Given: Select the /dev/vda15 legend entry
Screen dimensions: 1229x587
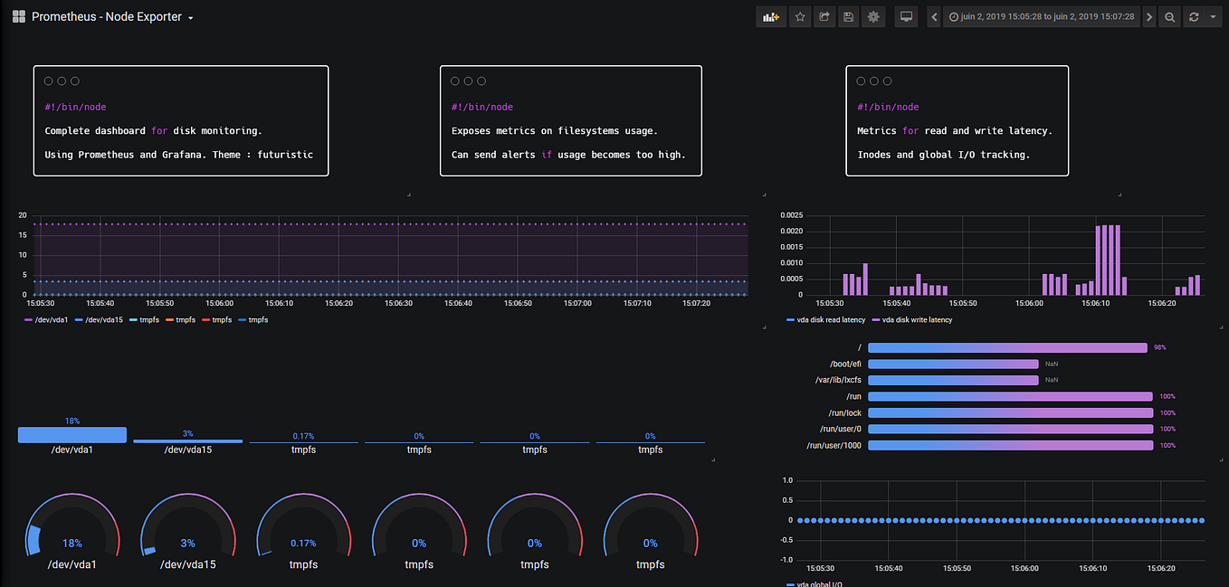Looking at the screenshot, I should pos(106,319).
